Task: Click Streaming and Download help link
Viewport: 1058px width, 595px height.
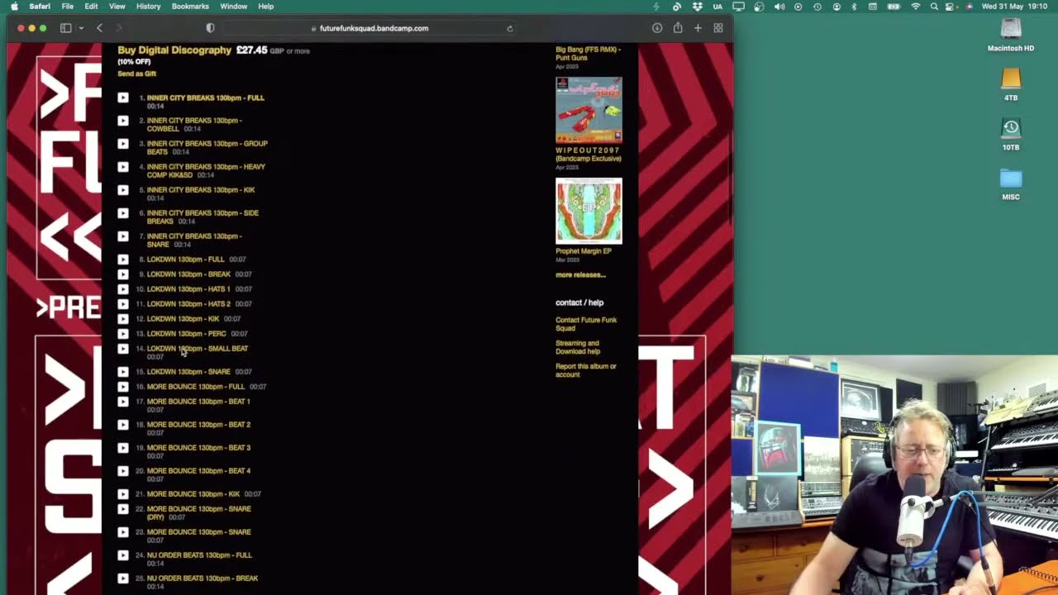Action: click(x=578, y=347)
